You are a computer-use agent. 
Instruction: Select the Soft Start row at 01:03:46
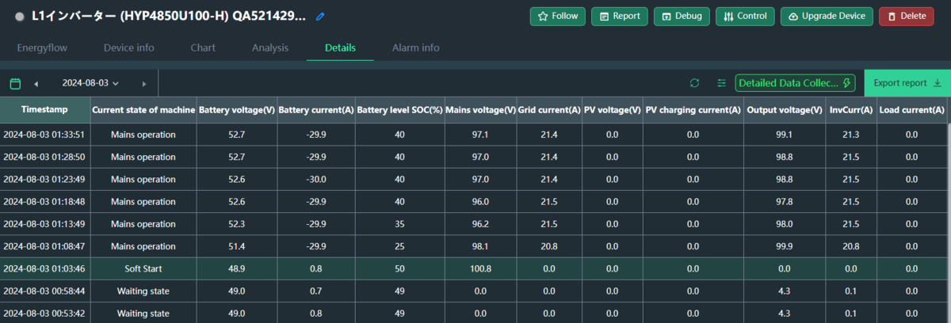pyautogui.click(x=475, y=268)
